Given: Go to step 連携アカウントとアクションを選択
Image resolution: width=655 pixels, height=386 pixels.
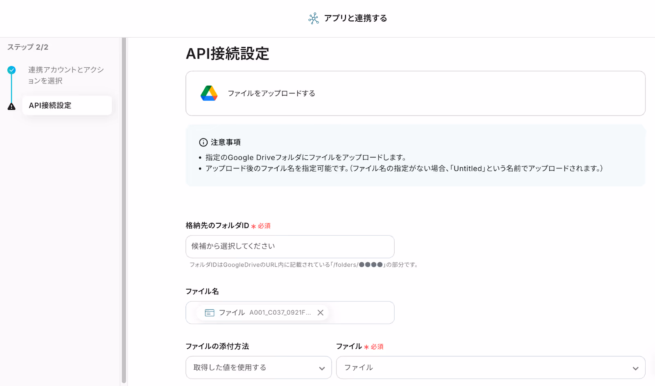Looking at the screenshot, I should (x=66, y=75).
